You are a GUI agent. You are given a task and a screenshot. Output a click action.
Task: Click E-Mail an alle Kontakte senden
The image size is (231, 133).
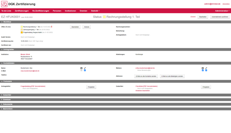(x=146, y=76)
